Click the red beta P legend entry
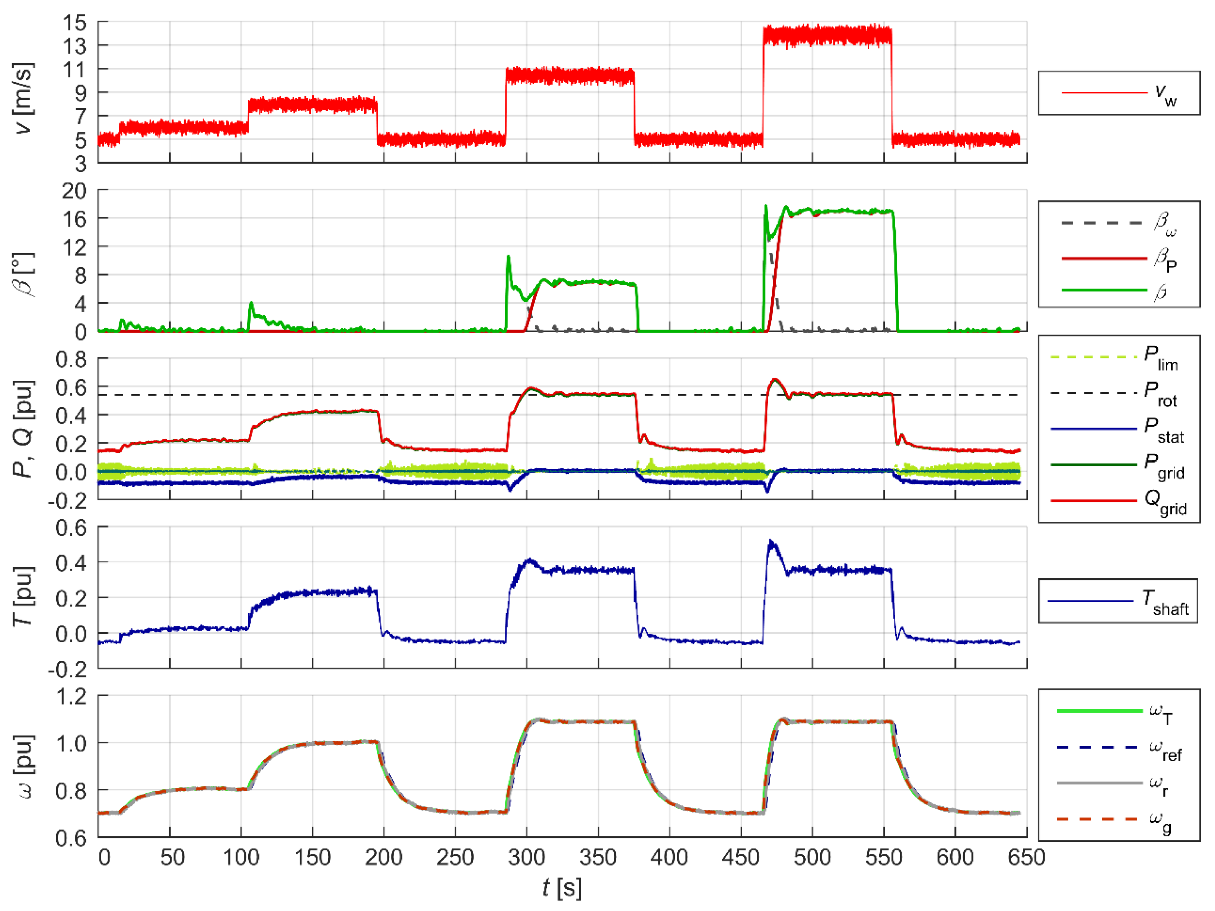The width and height of the screenshot is (1215, 911). coord(1104,258)
